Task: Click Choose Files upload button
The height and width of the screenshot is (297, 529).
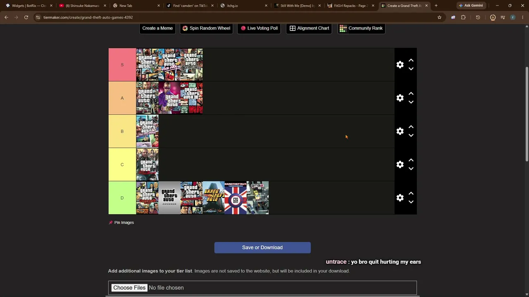Action: pos(129,288)
